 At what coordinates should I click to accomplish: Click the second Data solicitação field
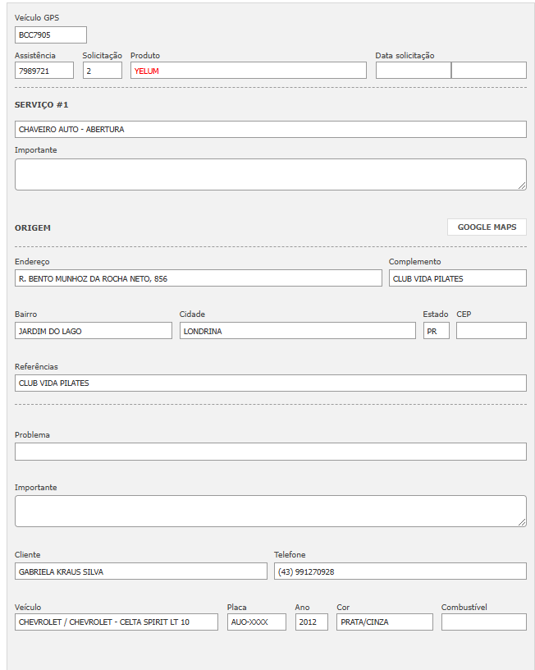click(488, 71)
